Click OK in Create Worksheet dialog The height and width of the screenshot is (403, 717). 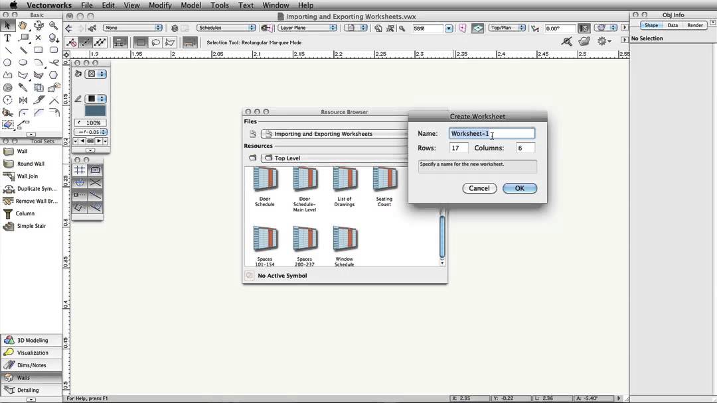(x=520, y=188)
